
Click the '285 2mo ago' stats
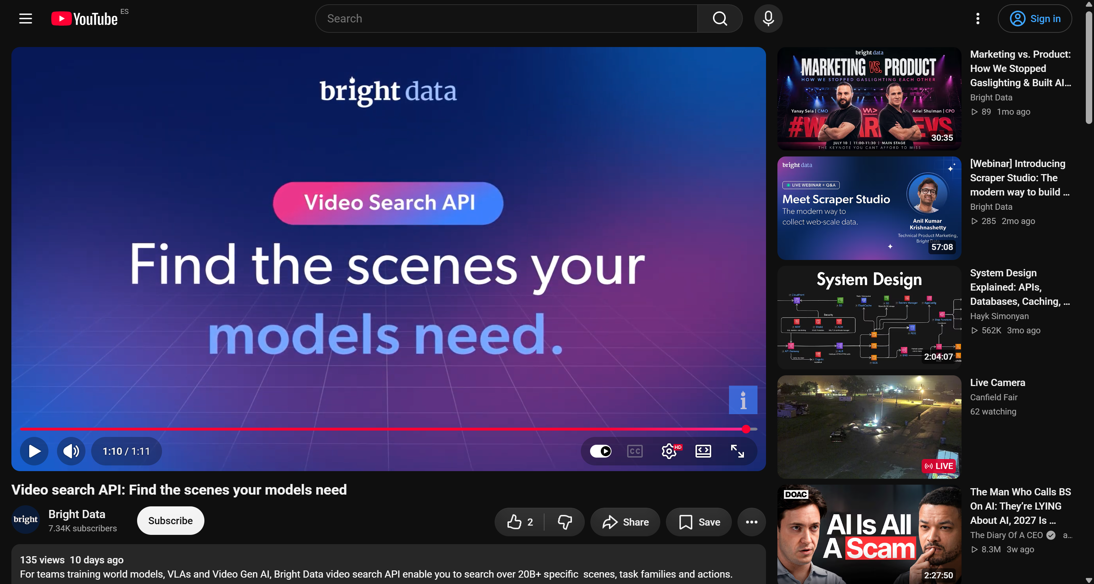click(x=1003, y=221)
